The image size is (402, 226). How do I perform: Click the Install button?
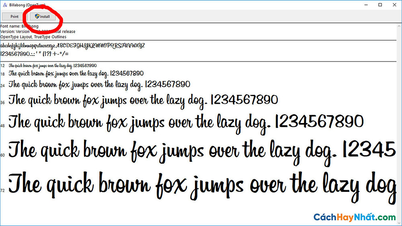(43, 16)
